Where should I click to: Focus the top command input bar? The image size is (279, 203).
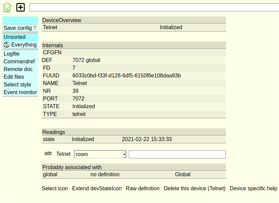(x=154, y=7)
